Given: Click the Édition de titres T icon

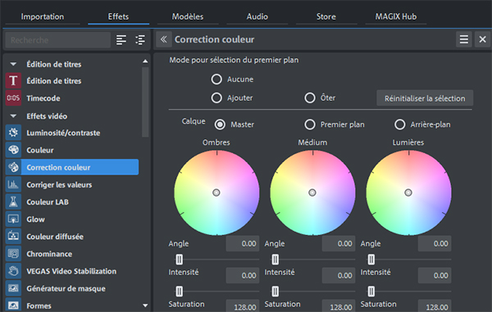Looking at the screenshot, I should (x=13, y=81).
